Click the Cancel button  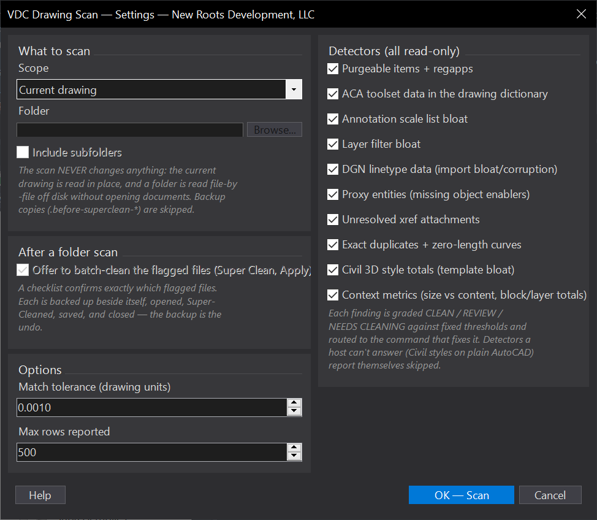[550, 495]
